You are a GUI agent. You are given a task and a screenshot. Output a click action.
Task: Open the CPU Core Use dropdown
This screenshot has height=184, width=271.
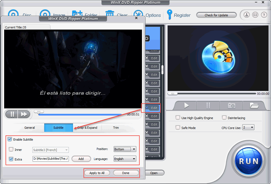pos(248,127)
